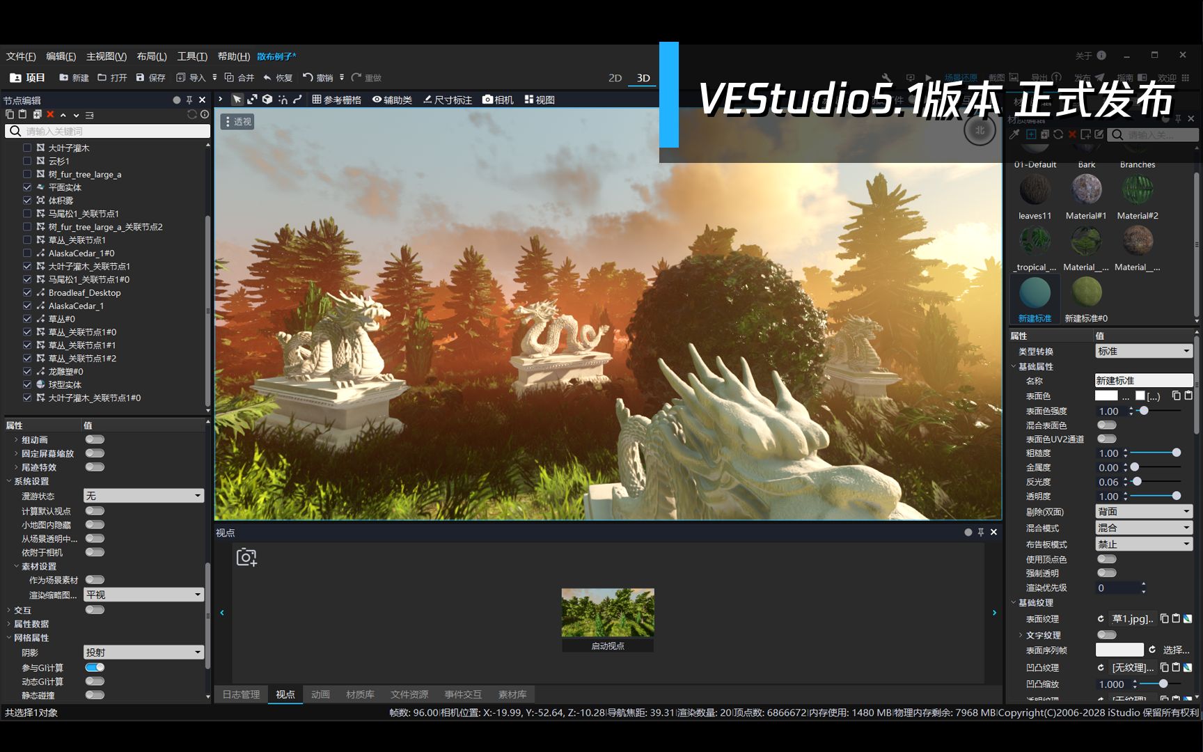Image resolution: width=1203 pixels, height=752 pixels.
Task: Open the 剔除(双面) dropdown showing 背面
Action: pos(1144,512)
